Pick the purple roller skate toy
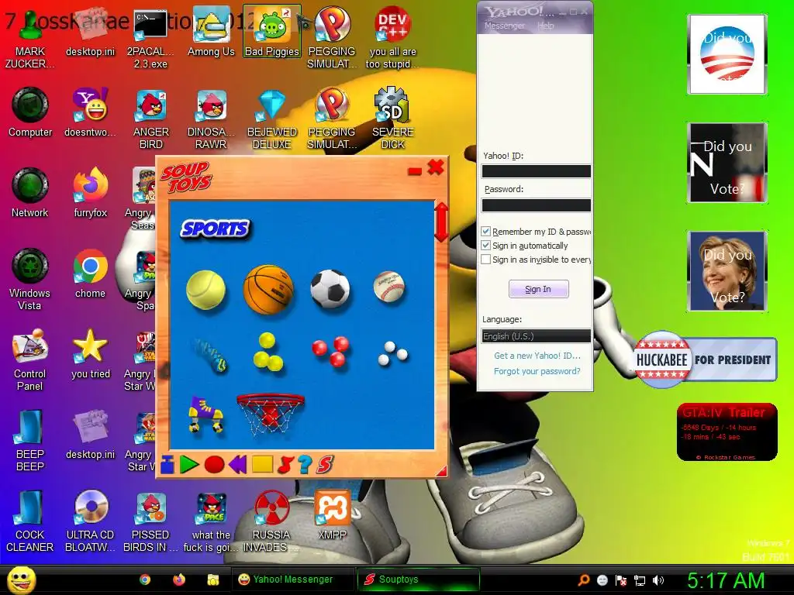This screenshot has width=794, height=595. (205, 414)
